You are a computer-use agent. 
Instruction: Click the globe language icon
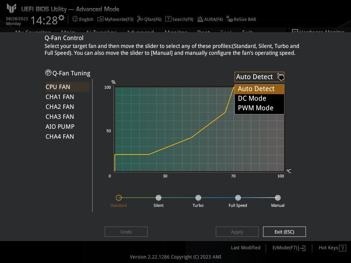[x=75, y=19]
